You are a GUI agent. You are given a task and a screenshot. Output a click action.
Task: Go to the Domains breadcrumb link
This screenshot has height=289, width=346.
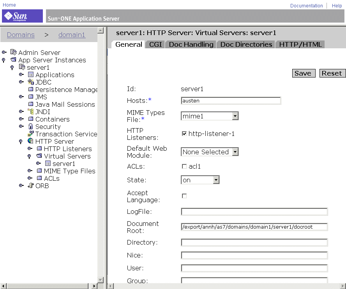(x=21, y=35)
